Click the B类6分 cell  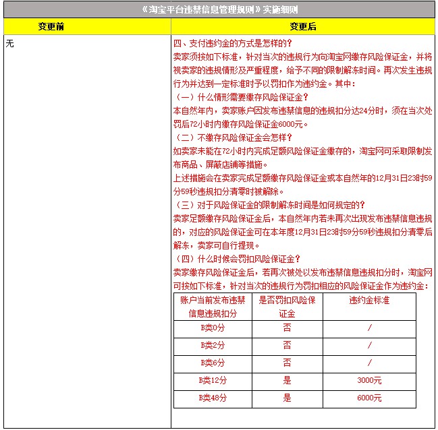(213, 363)
